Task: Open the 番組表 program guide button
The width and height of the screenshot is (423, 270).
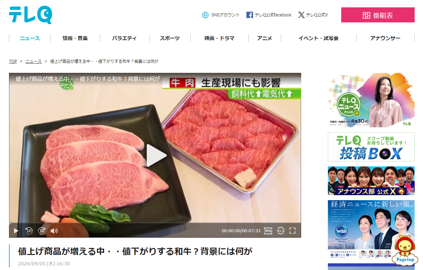Action: [x=378, y=15]
